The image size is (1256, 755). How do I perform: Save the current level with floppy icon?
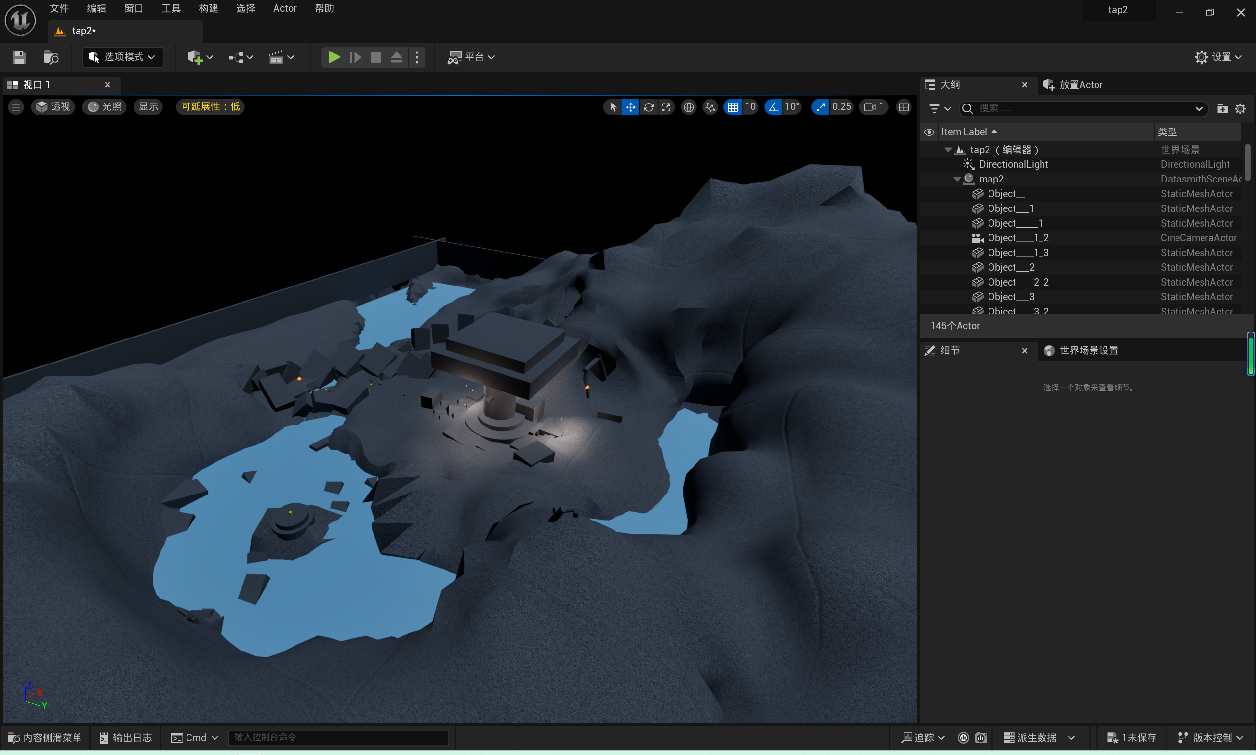(19, 57)
